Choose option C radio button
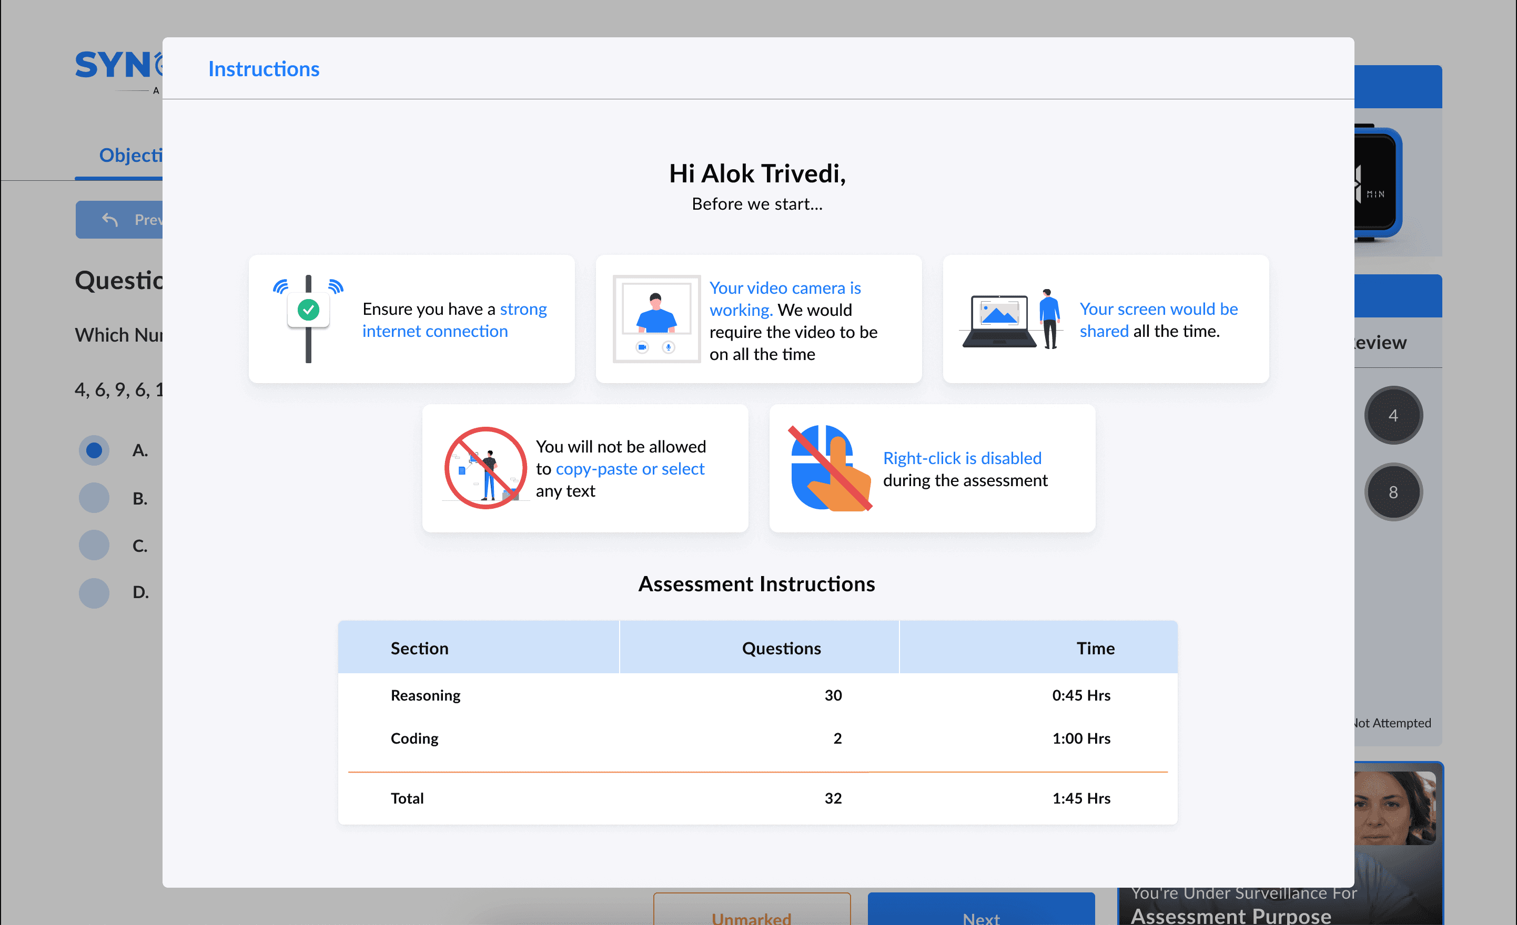 94,545
